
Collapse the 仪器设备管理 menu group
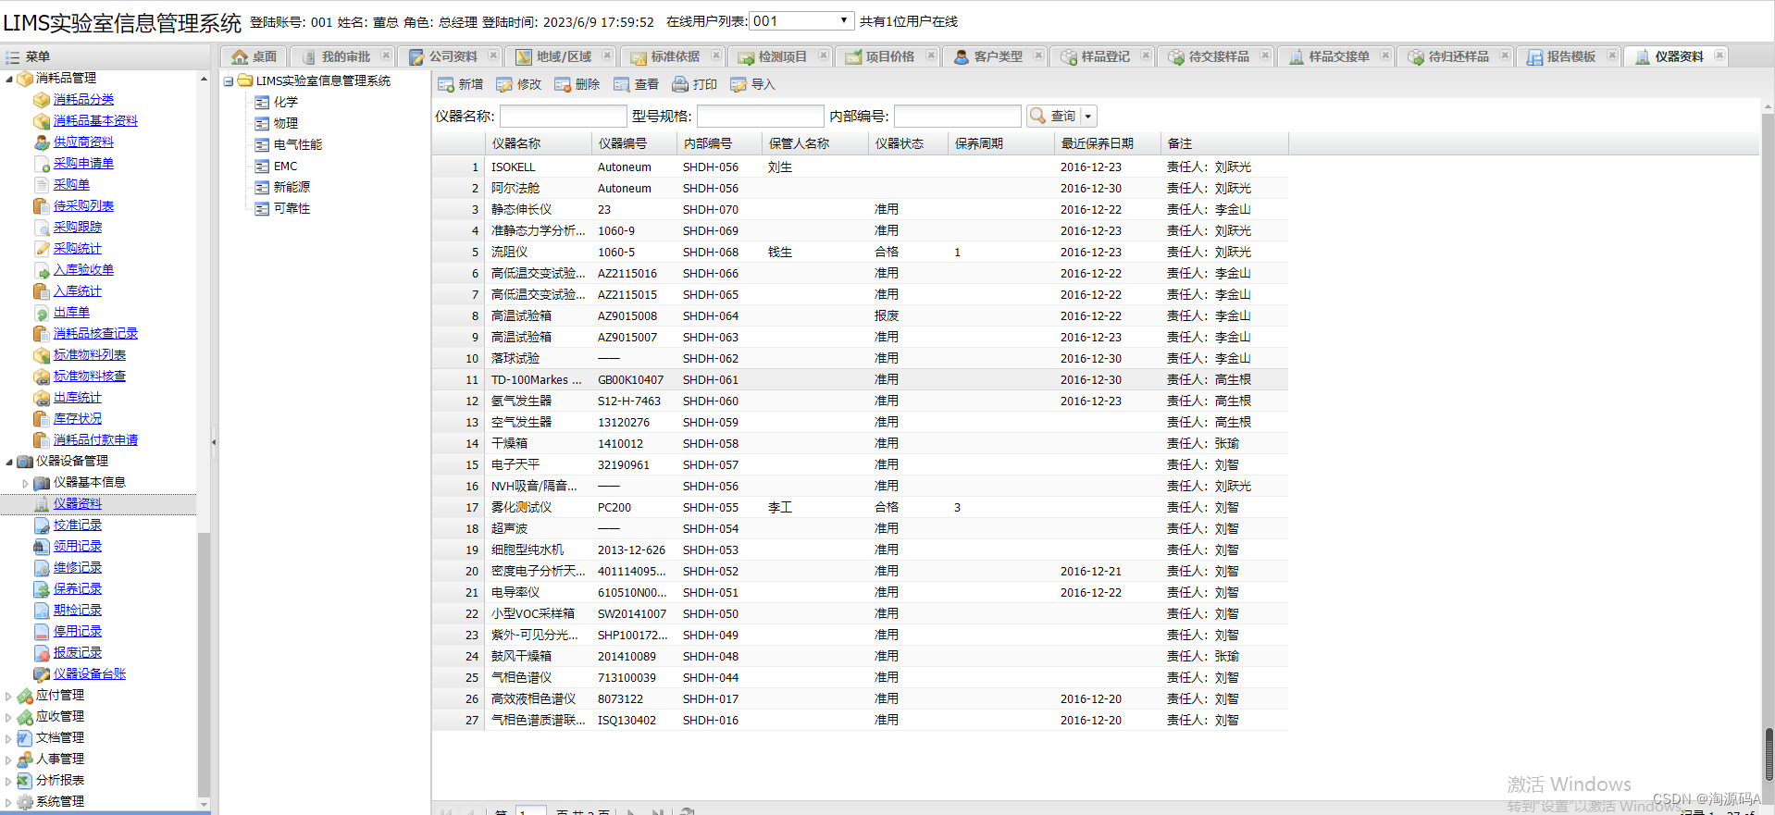(x=9, y=462)
